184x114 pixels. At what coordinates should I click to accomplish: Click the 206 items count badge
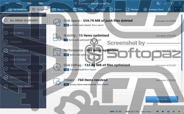click(x=66, y=55)
